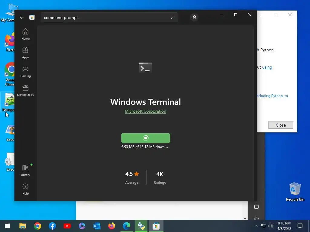The height and width of the screenshot is (232, 310).
Task: Open the network tray icon
Action: pyautogui.click(x=264, y=226)
